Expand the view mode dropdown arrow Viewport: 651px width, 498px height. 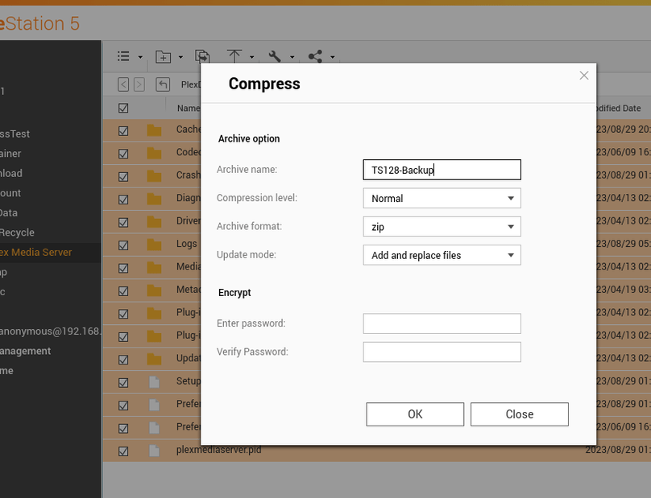click(x=140, y=57)
